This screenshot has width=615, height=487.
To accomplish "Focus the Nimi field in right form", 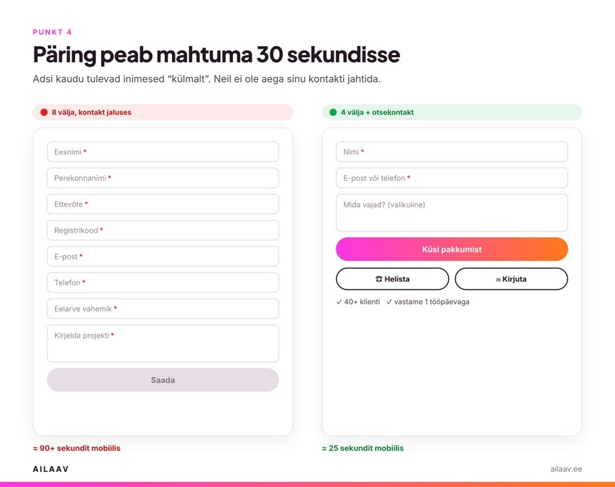I will (452, 152).
